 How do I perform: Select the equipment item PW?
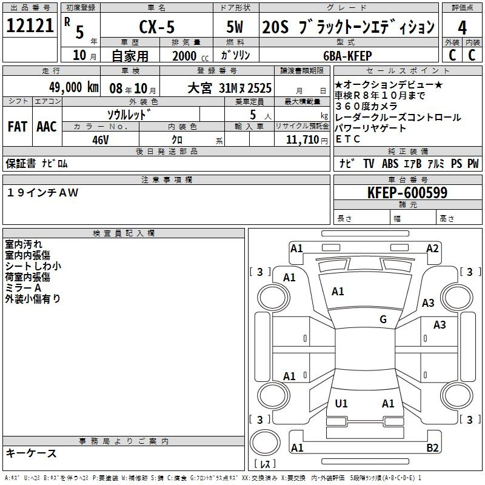(x=473, y=163)
